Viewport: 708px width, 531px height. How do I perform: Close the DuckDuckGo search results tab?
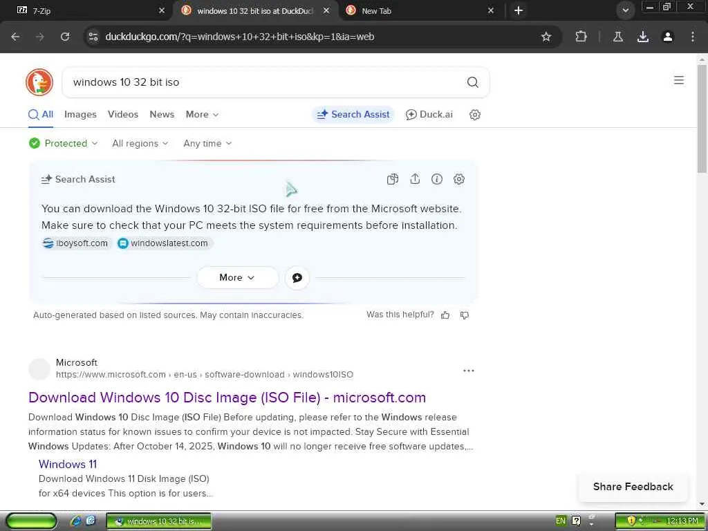[326, 10]
